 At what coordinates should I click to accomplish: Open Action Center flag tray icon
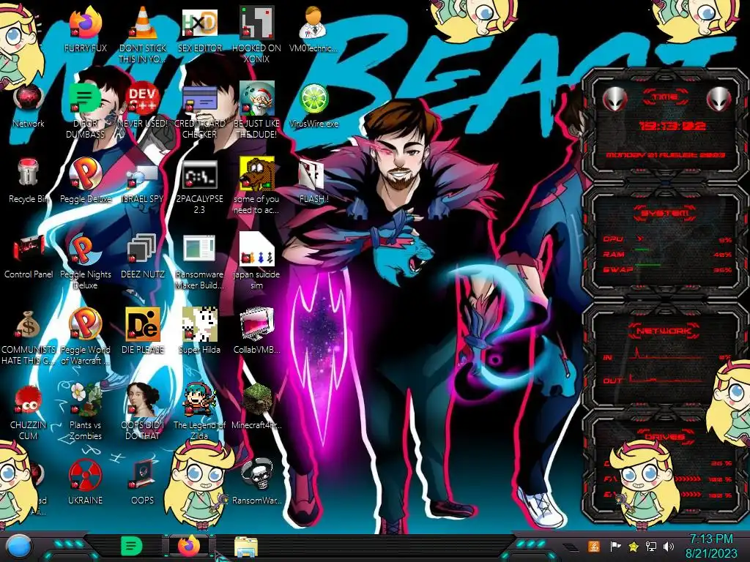click(615, 546)
